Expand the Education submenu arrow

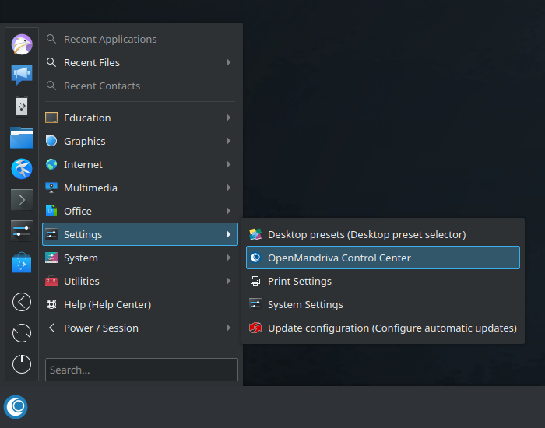point(228,118)
